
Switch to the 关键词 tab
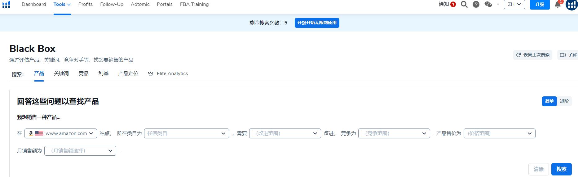point(61,74)
